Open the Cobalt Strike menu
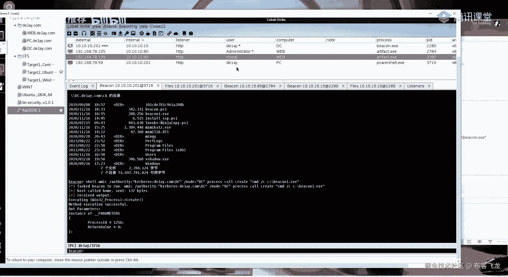 click(78, 26)
